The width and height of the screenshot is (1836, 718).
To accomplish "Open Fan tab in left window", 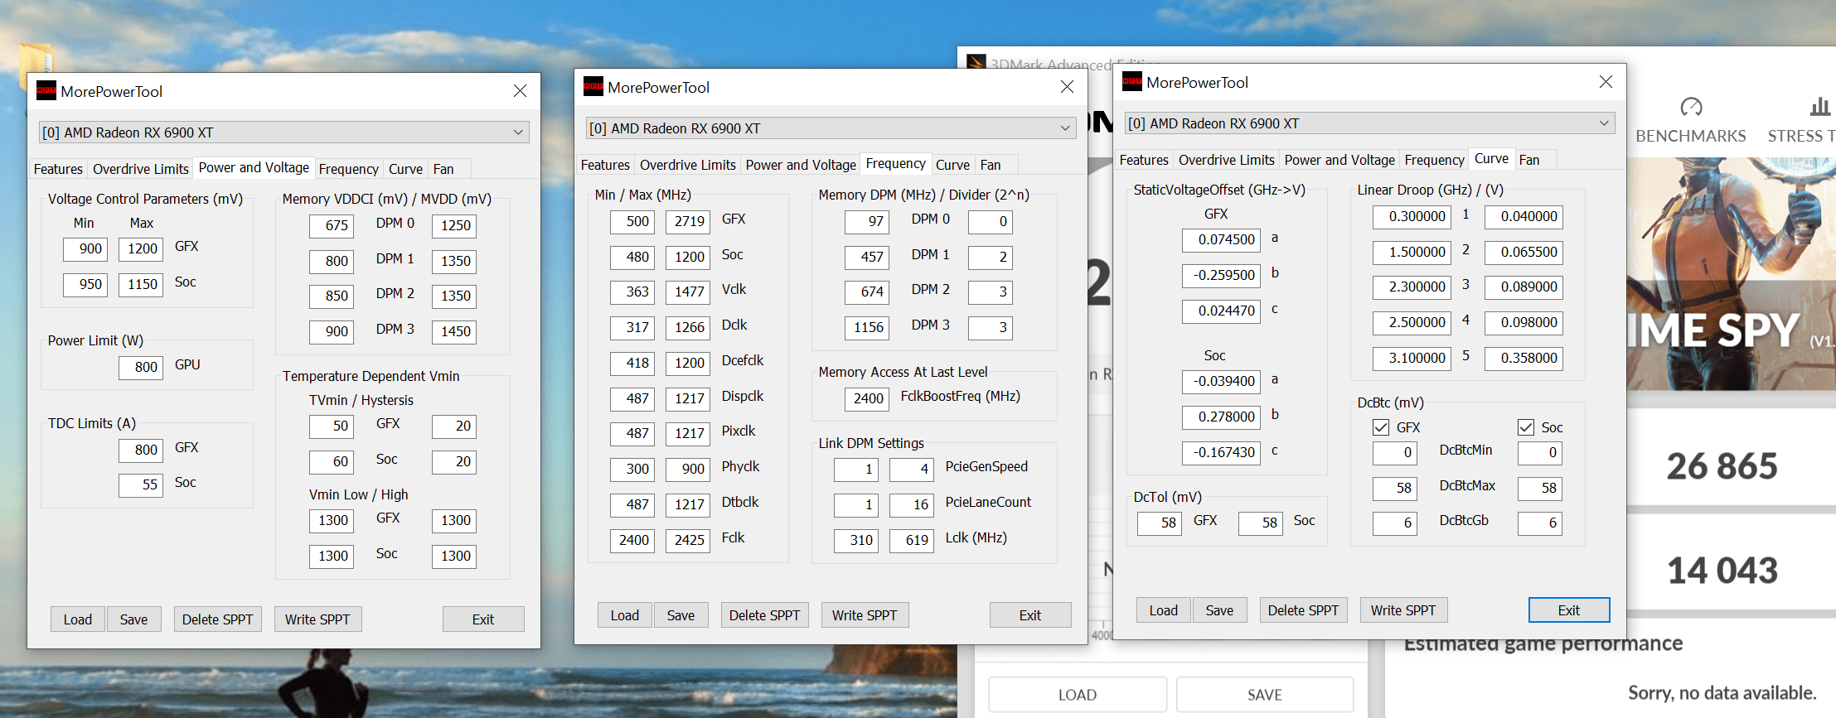I will (x=443, y=169).
